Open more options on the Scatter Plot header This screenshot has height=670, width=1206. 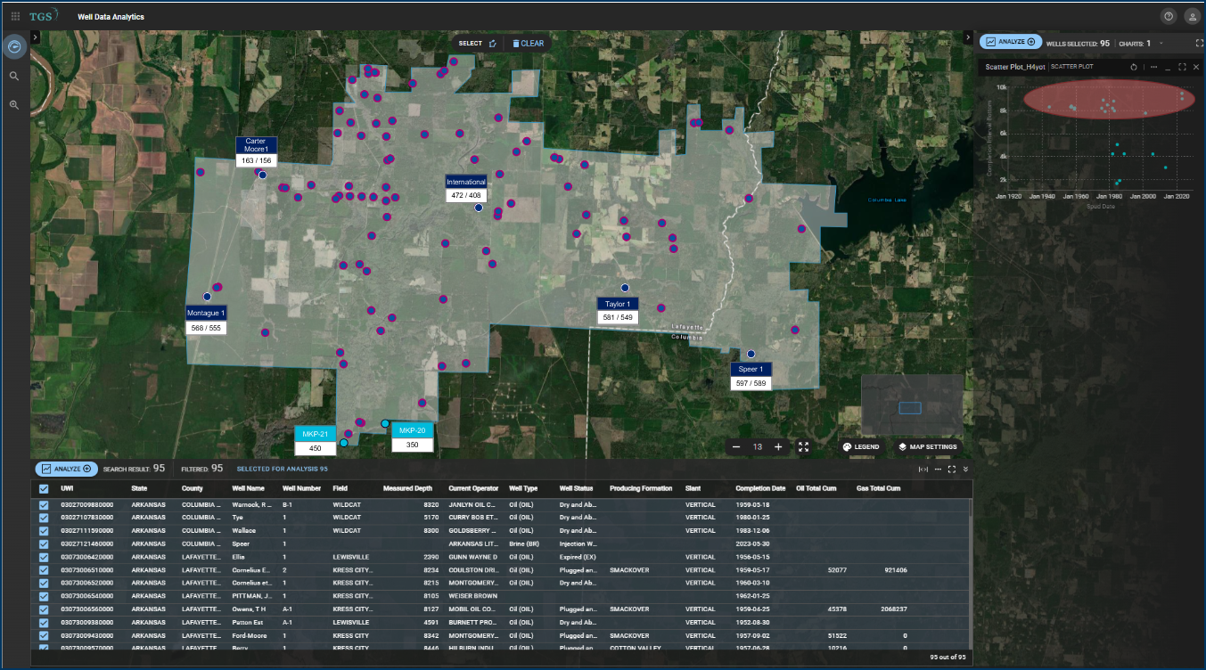point(1153,66)
